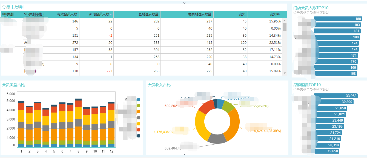367x158 pixels.
Task: Click the yellow legend marker
Action: pyautogui.click(x=138, y=124)
